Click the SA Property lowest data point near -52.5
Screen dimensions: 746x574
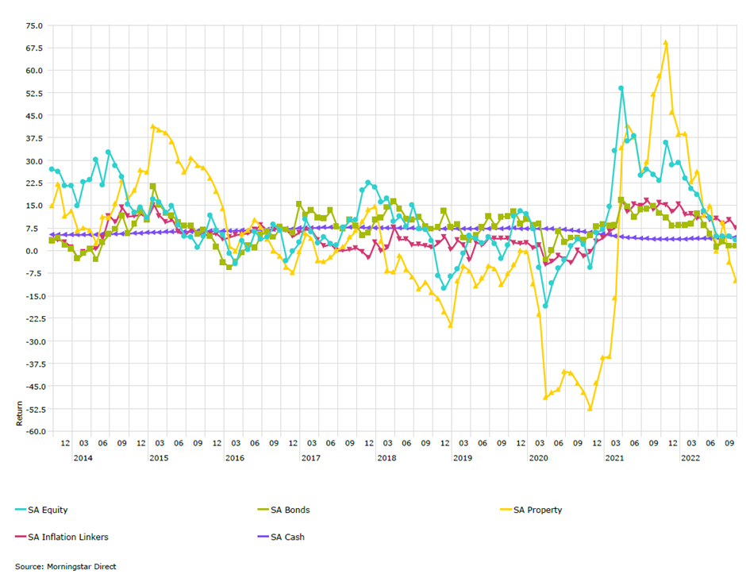(590, 408)
